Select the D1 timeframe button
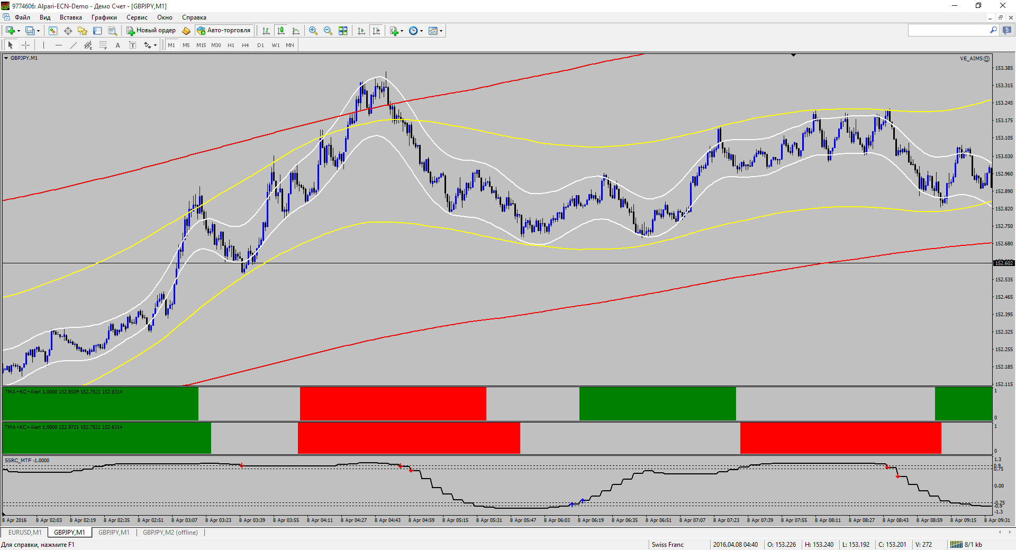 pyautogui.click(x=260, y=45)
